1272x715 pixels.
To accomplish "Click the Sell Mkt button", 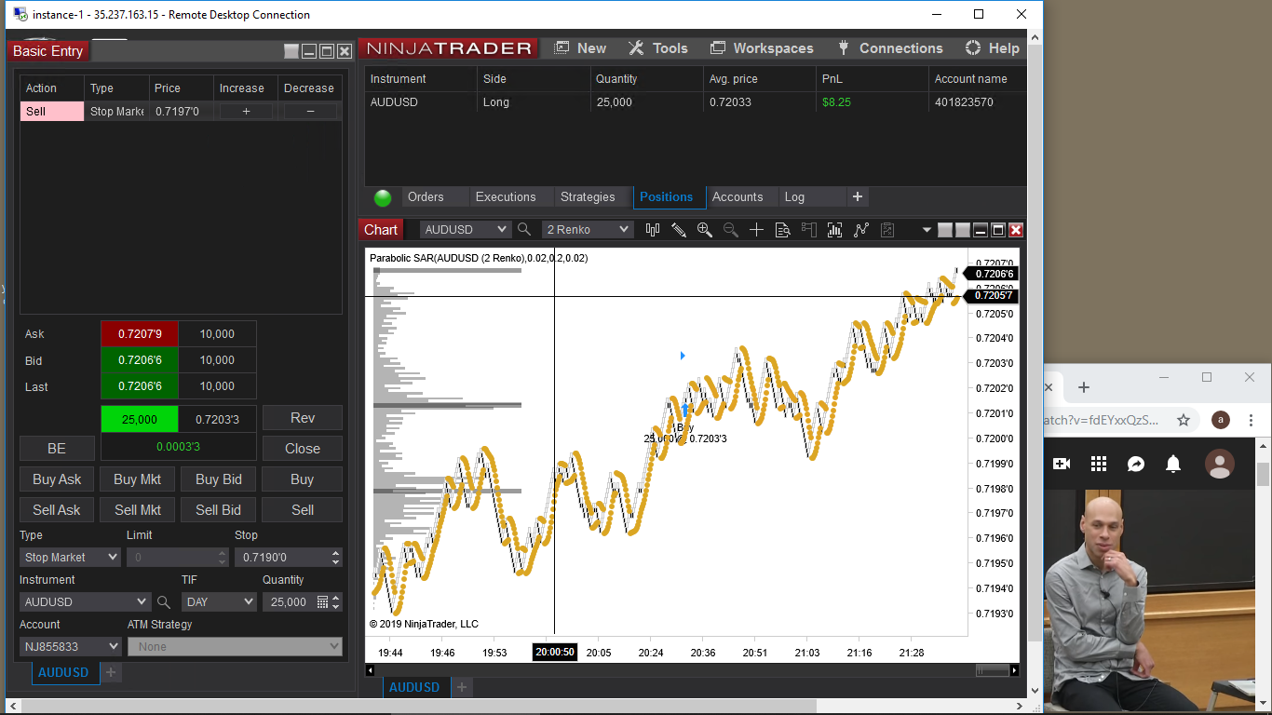I will (138, 510).
